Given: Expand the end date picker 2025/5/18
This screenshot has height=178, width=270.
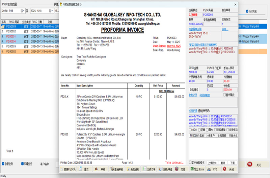Looking at the screenshot, I should point(52,11).
